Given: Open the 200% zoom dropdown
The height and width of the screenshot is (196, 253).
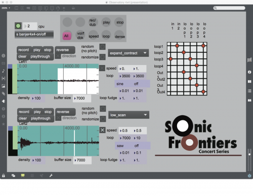Looking at the screenshot, I should (6, 8).
